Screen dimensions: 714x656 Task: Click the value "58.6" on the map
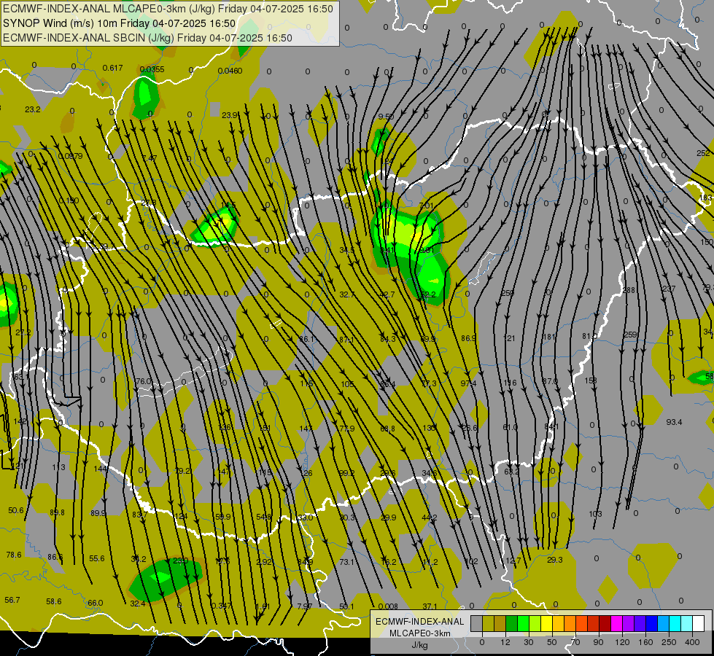point(54,601)
